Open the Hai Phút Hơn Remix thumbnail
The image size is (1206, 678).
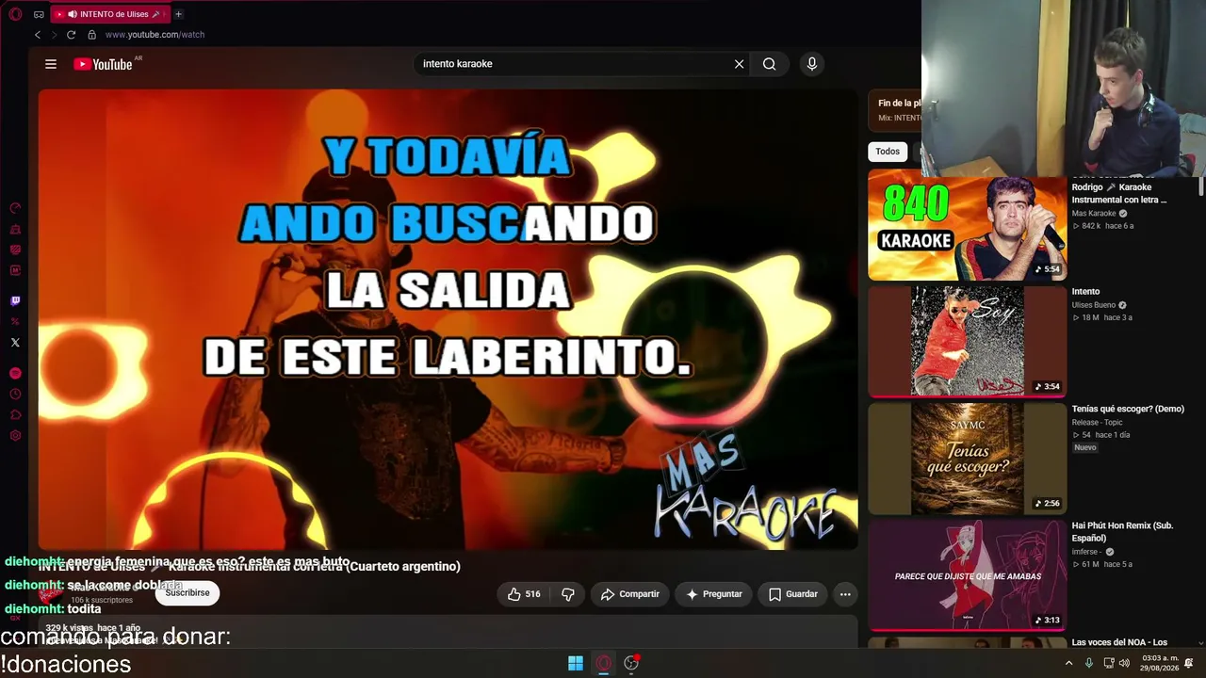click(x=967, y=575)
